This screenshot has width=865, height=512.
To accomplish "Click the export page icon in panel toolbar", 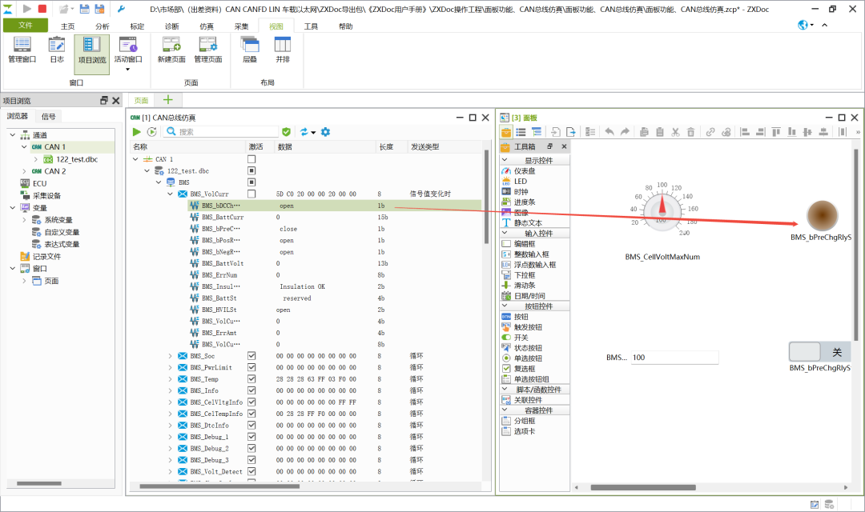I will tap(571, 132).
